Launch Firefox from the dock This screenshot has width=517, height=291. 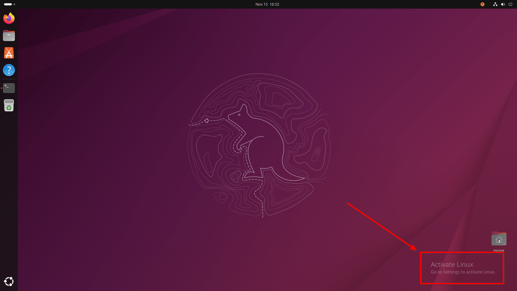click(x=9, y=18)
